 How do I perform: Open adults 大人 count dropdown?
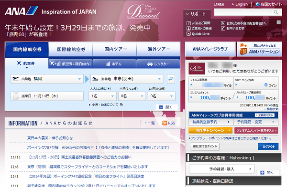[102, 96]
